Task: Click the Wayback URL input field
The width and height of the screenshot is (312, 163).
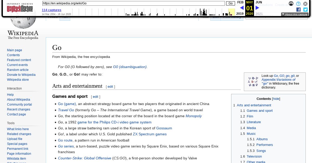Action: click(x=133, y=3)
